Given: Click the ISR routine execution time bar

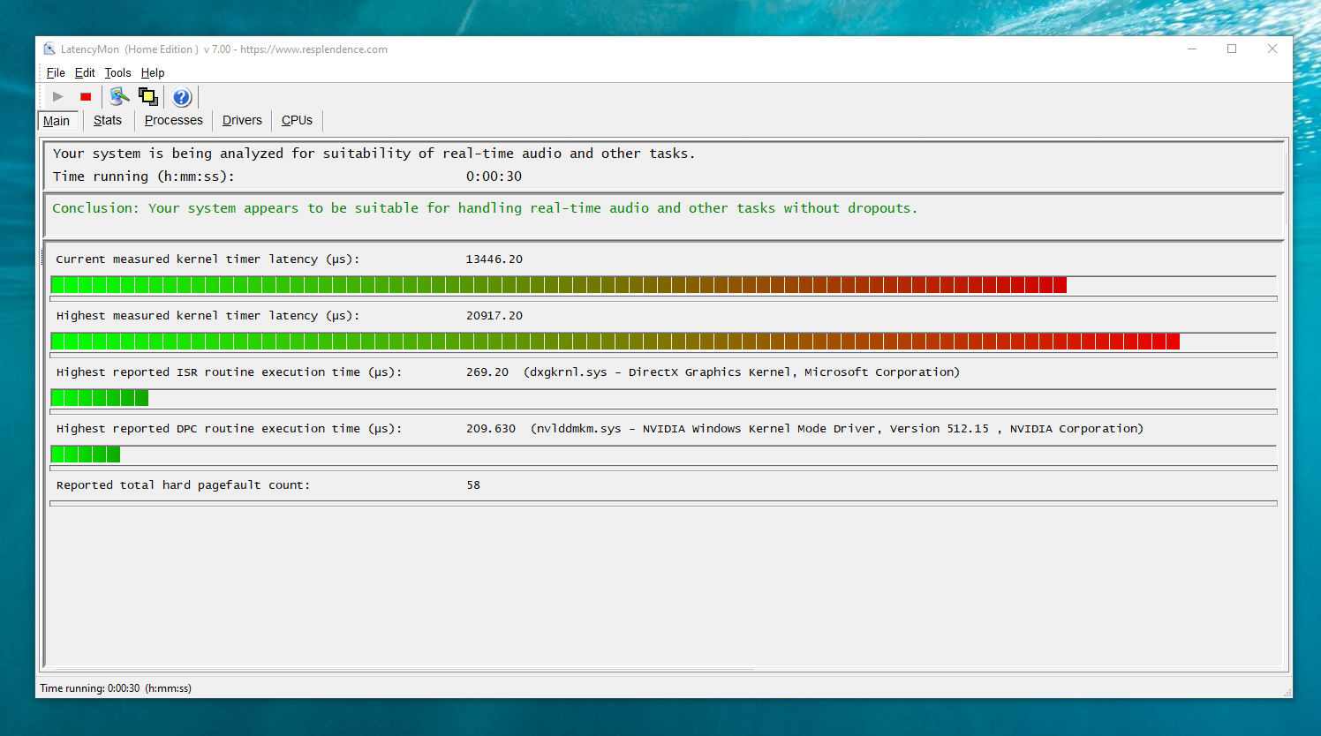Looking at the screenshot, I should [x=663, y=398].
